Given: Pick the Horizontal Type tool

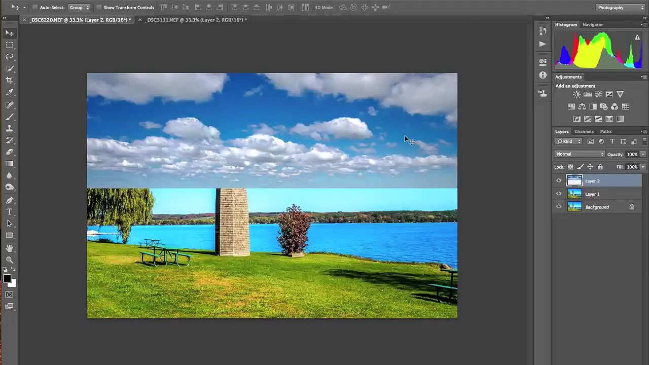Looking at the screenshot, I should [x=10, y=212].
